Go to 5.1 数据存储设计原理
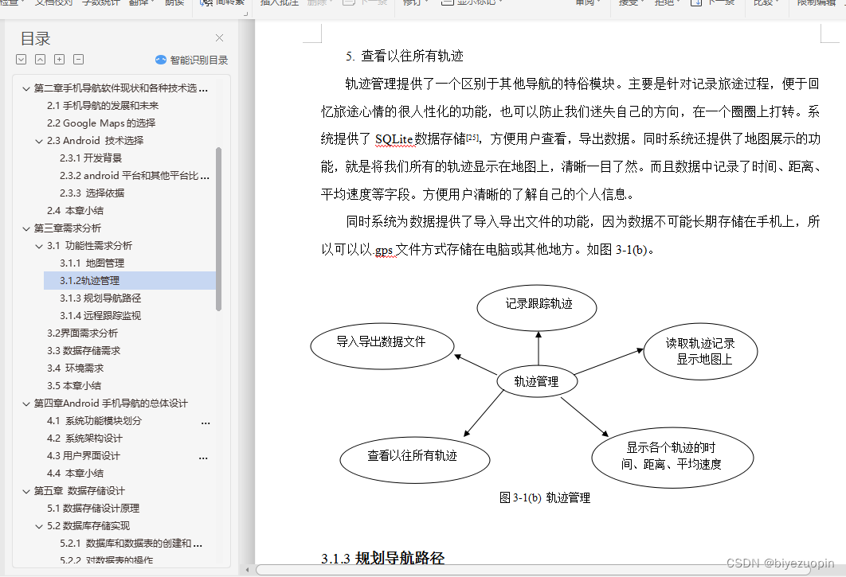 pos(93,509)
